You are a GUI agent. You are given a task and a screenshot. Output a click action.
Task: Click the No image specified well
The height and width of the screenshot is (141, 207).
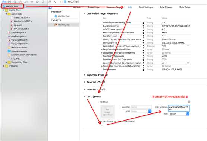tap(107, 112)
